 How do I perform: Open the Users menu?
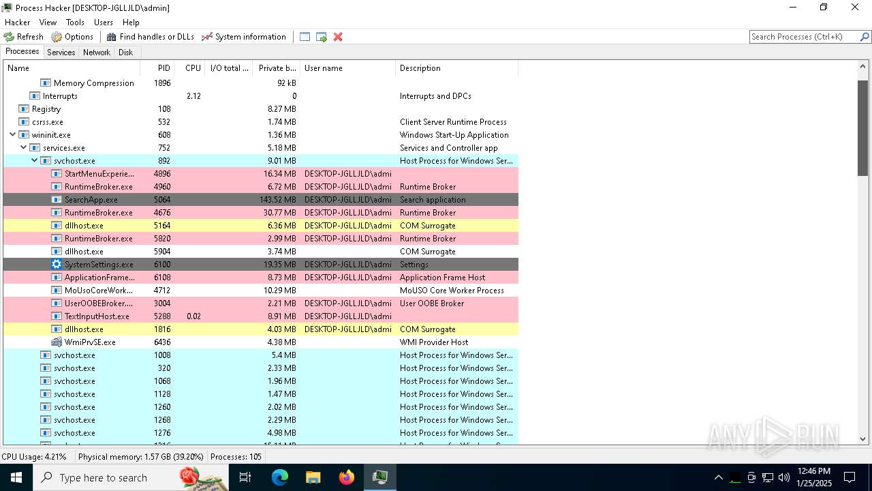104,23
